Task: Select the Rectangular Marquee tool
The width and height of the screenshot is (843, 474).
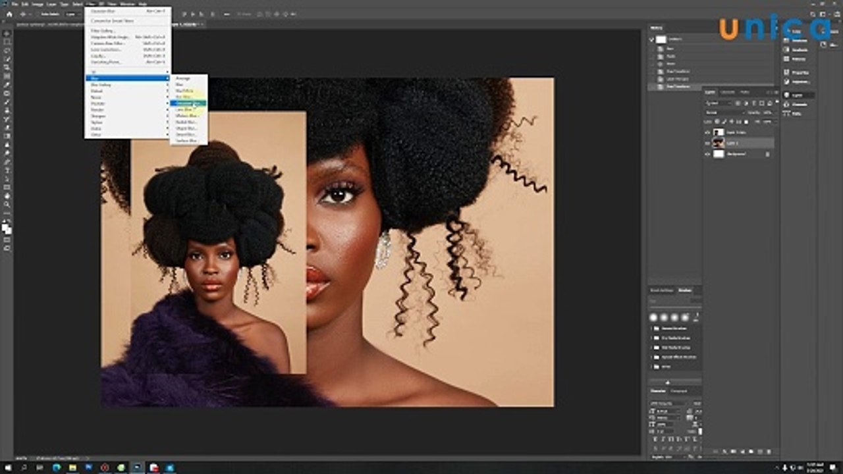Action: 7,41
